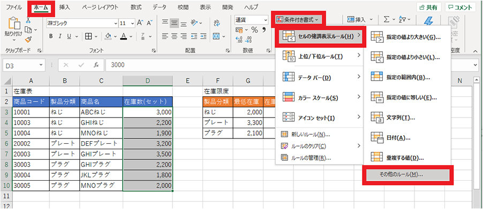Toggle middle vertical alignment
The height and width of the screenshot is (209, 483).
[x=175, y=23]
